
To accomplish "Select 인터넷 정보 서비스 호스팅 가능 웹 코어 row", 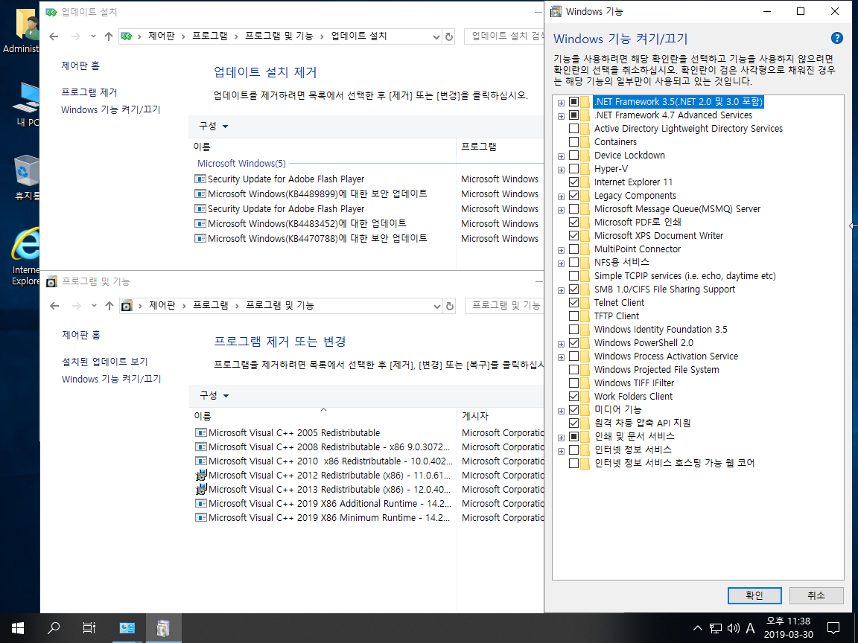I will point(674,463).
